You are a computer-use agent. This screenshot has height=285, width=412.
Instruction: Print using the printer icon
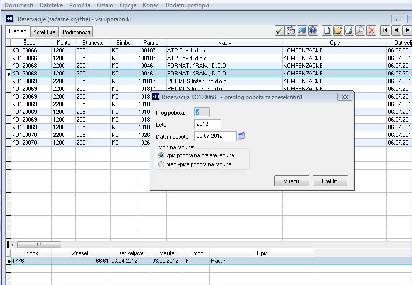349,31
